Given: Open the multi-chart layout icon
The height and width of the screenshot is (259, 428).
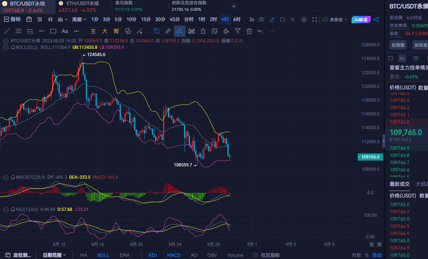Looking at the screenshot, I should point(40,19).
